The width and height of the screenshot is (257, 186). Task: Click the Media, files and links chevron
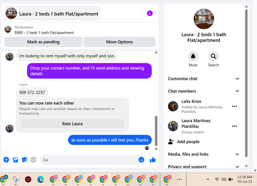237,154
